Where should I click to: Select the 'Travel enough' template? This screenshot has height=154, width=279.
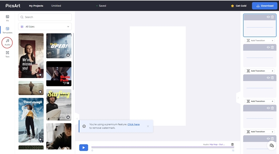pos(31,120)
